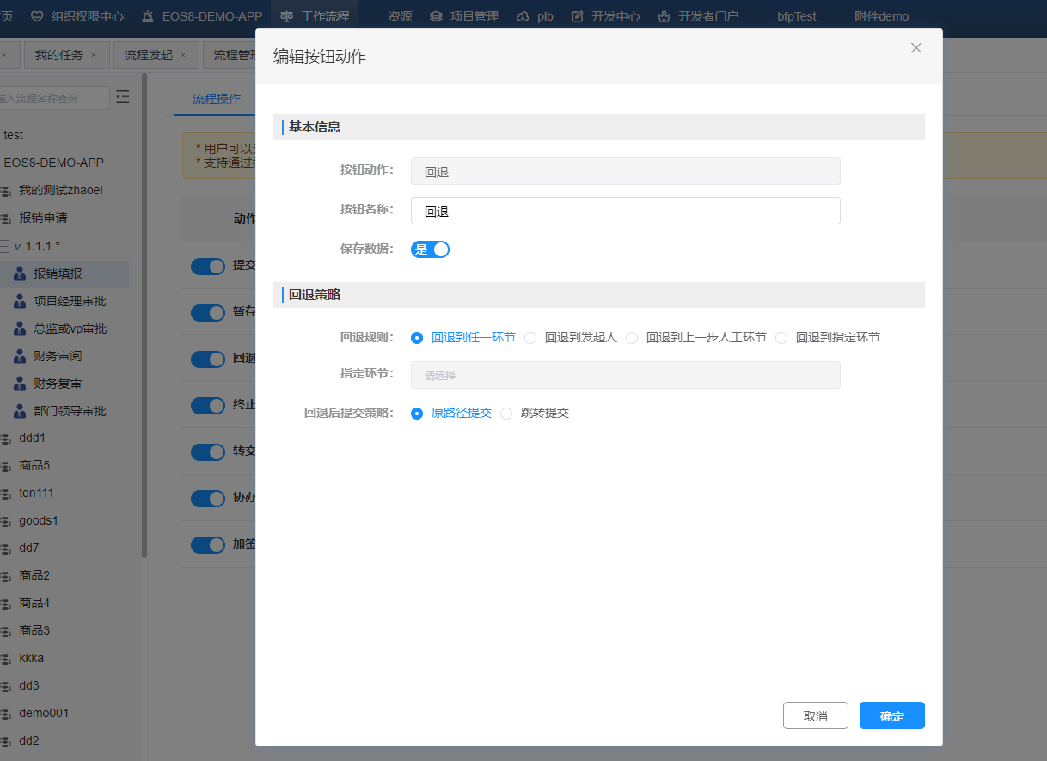Viewport: 1047px width, 761px height.
Task: Click the 组织权限中心 shield icon
Action: [x=37, y=16]
